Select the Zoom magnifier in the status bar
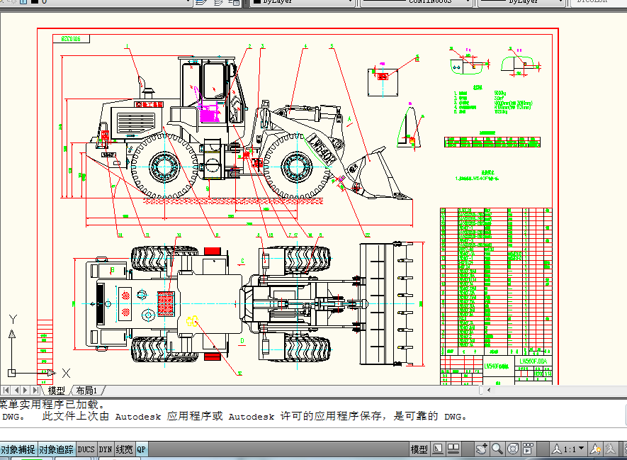Viewport: 627px width, 460px height. tap(496, 449)
